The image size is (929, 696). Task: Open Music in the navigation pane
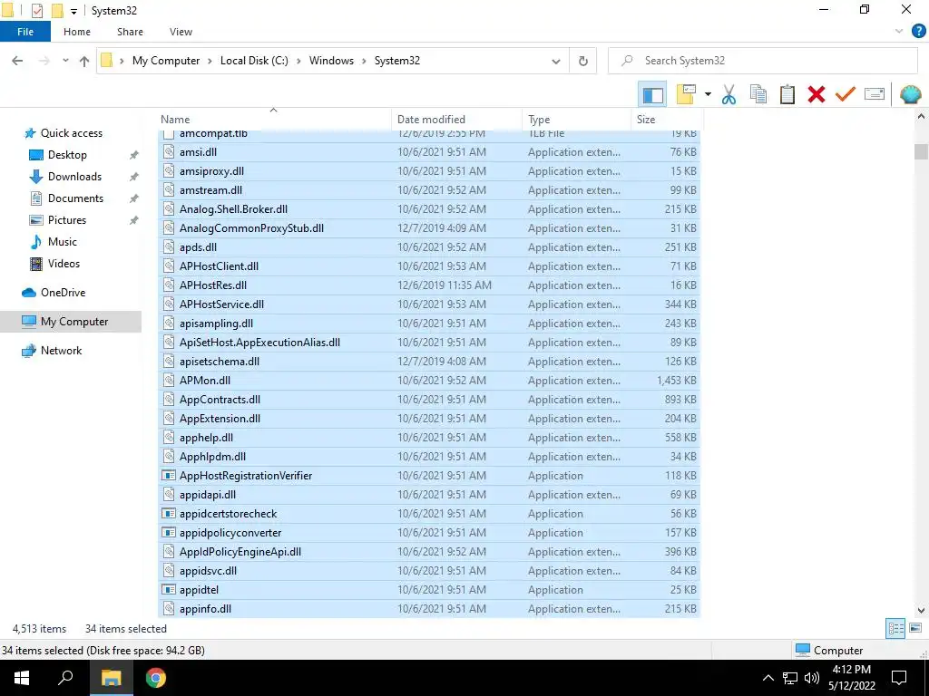63,242
